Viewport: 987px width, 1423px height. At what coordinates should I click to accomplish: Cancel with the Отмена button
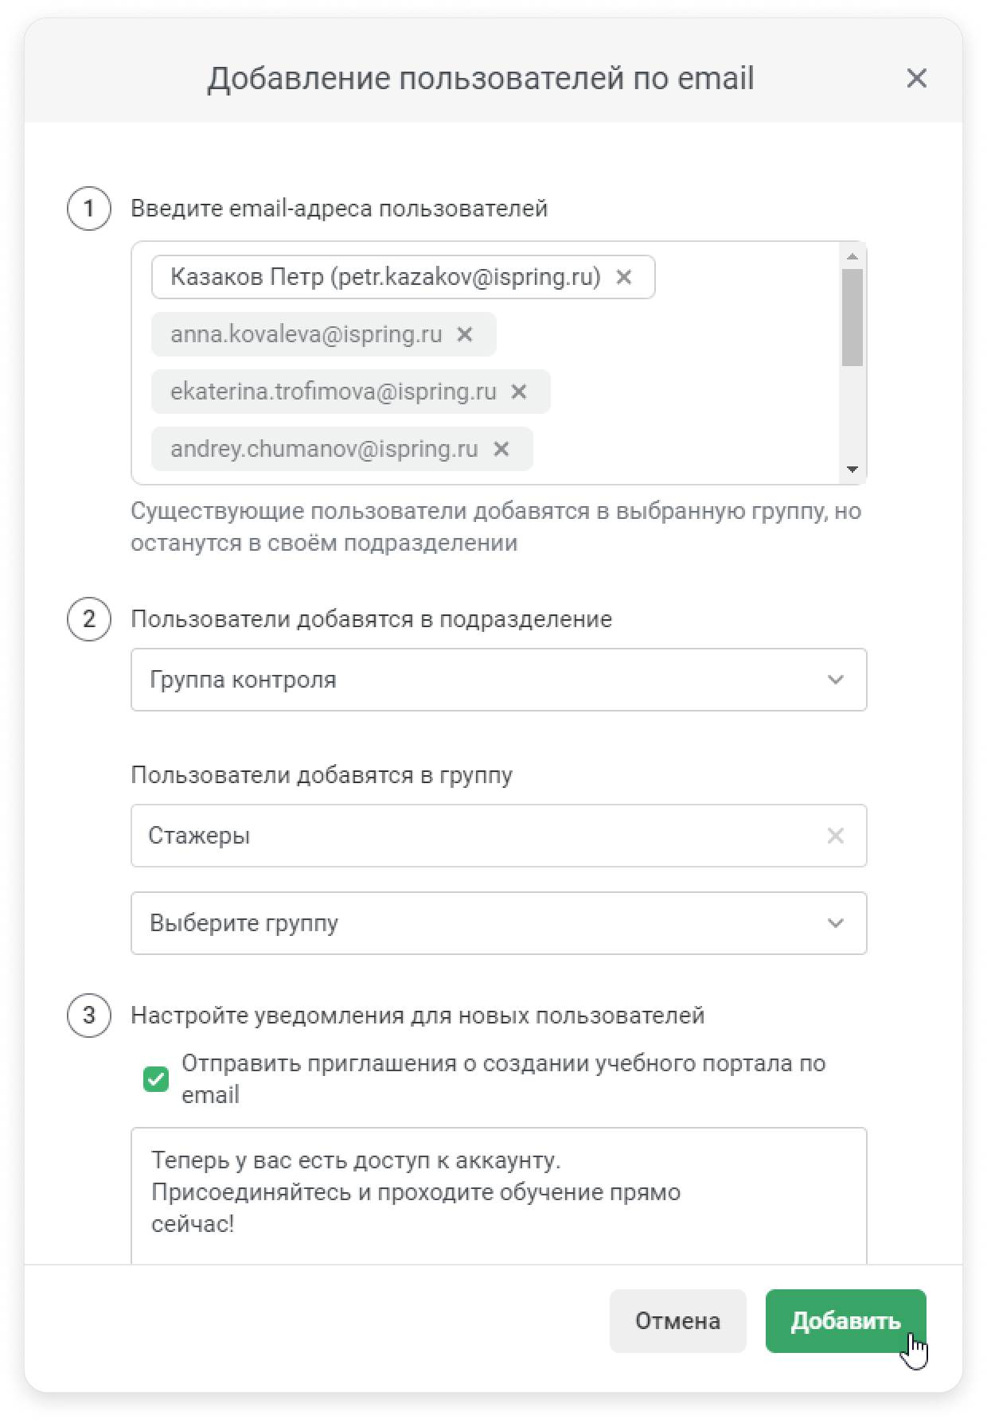coord(677,1321)
